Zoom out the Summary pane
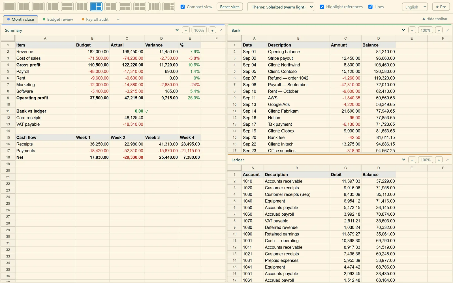Image resolution: width=453 pixels, height=283 pixels. click(186, 30)
